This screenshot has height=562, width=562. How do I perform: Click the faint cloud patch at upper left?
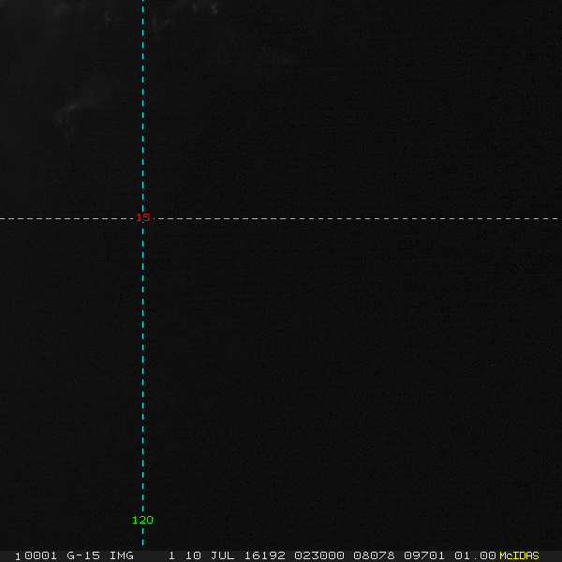tap(80, 105)
